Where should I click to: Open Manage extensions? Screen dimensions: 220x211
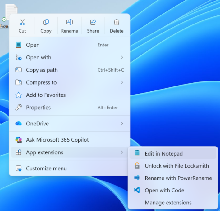click(173, 202)
